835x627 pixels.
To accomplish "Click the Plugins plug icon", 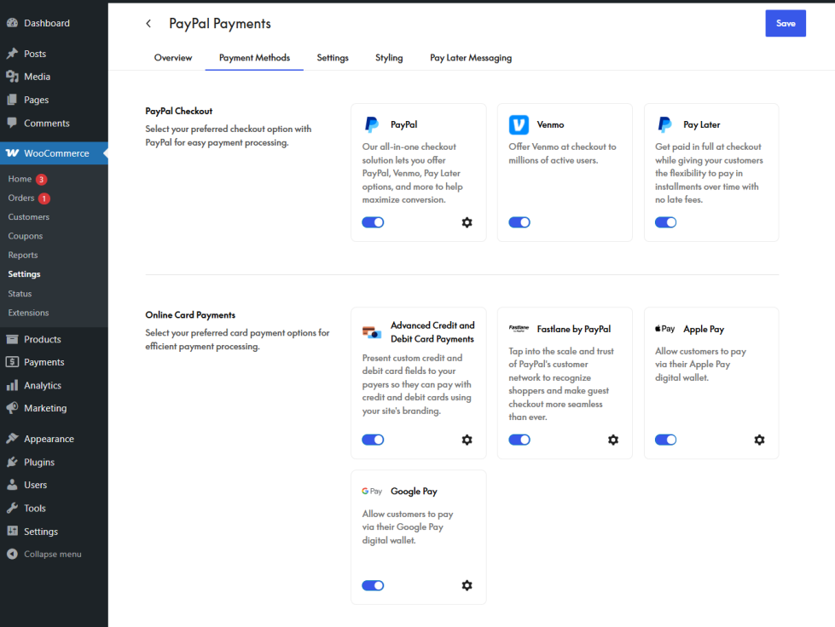I will (x=12, y=462).
